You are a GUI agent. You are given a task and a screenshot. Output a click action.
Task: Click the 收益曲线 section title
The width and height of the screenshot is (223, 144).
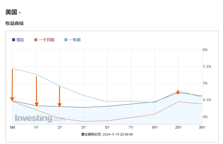(14, 23)
